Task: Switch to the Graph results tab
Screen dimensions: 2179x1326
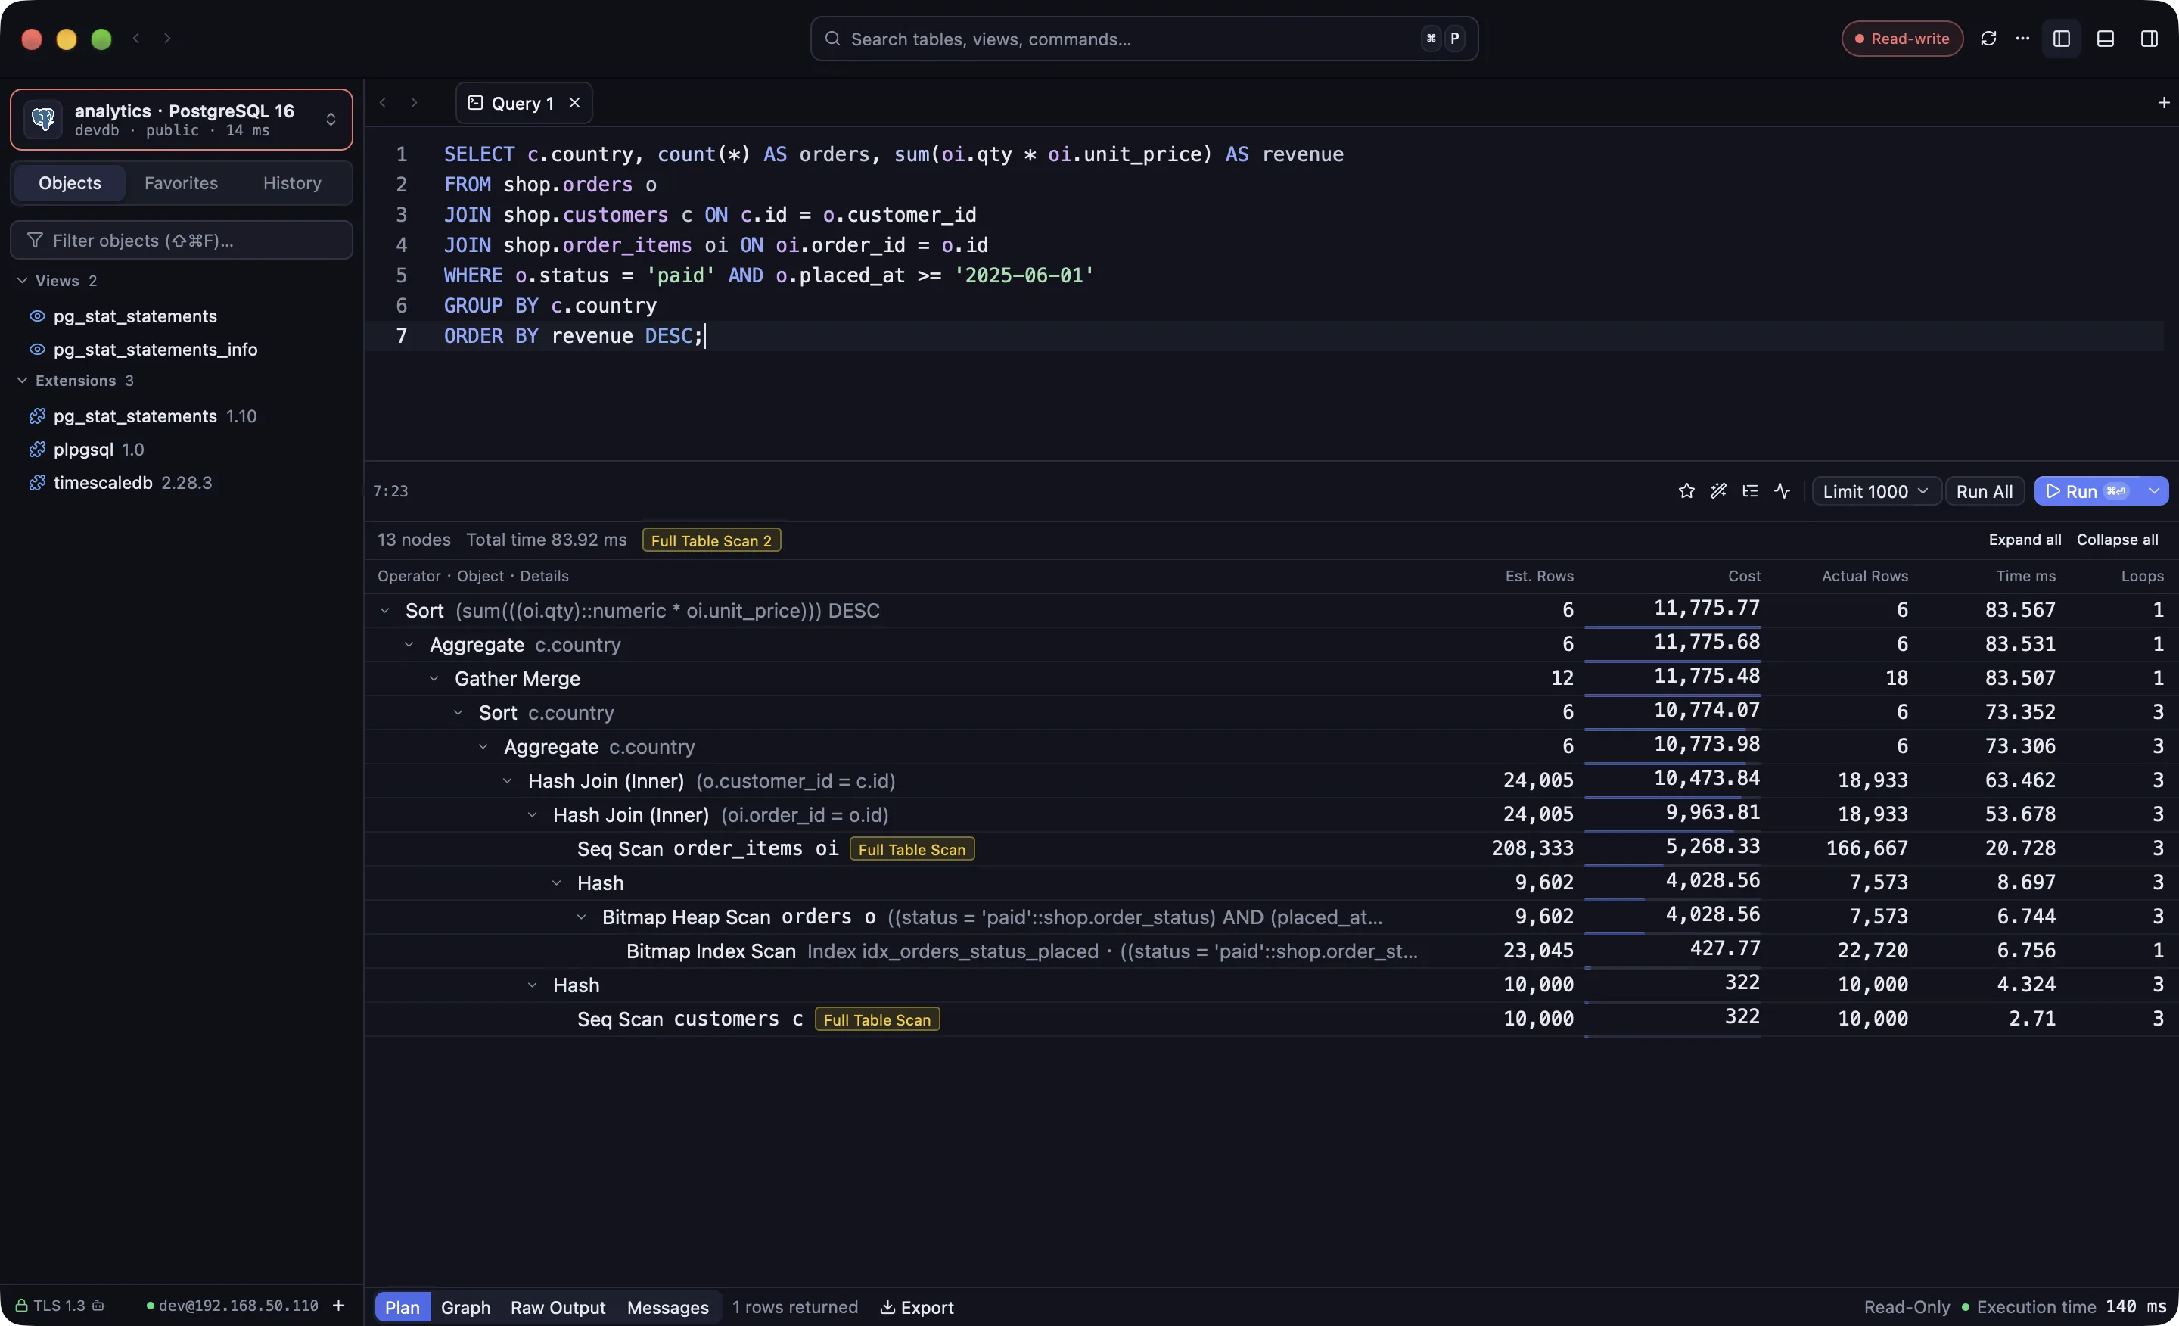Action: 465,1306
